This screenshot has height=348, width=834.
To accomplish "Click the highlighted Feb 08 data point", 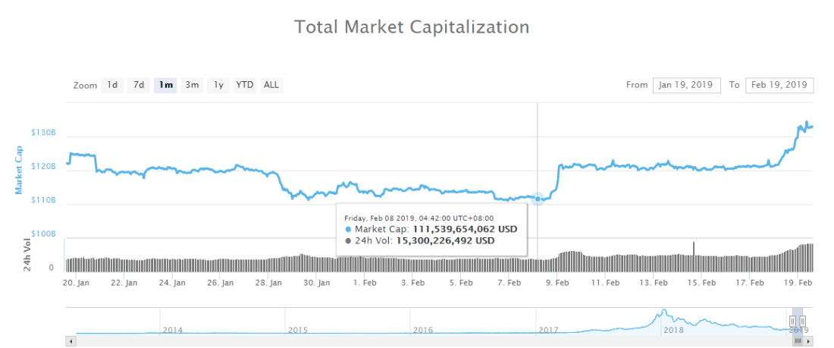I will 538,199.
